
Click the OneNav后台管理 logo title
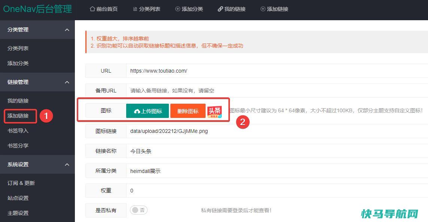pos(37,9)
